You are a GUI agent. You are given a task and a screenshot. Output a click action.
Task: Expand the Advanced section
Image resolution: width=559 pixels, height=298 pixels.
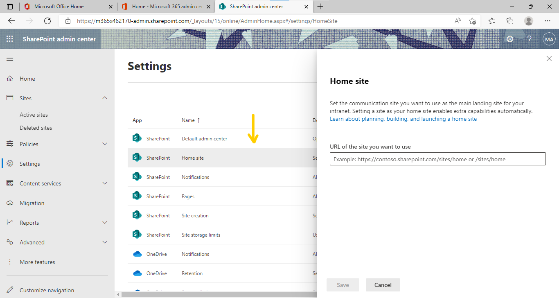tap(105, 242)
